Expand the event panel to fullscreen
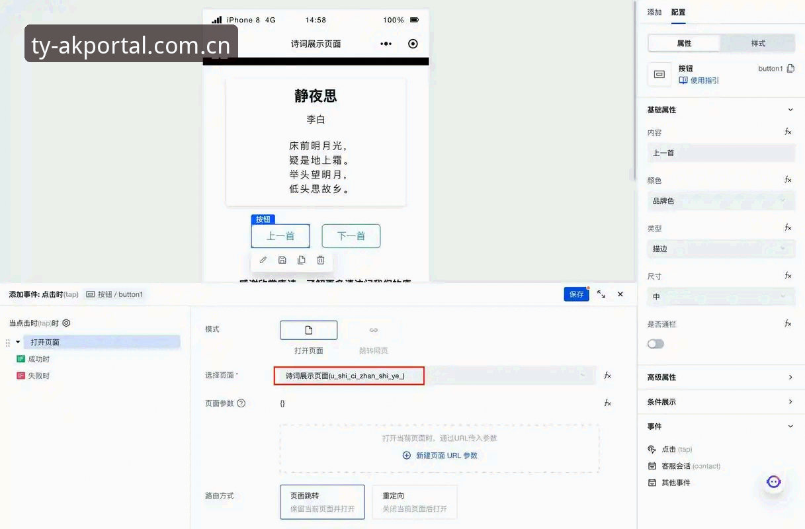 (601, 294)
